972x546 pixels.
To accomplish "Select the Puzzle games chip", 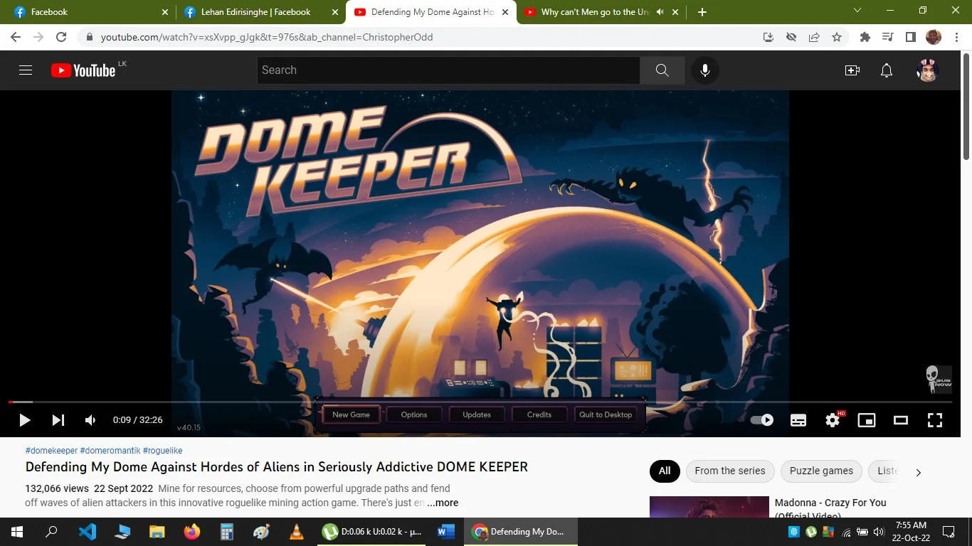I will (x=821, y=471).
